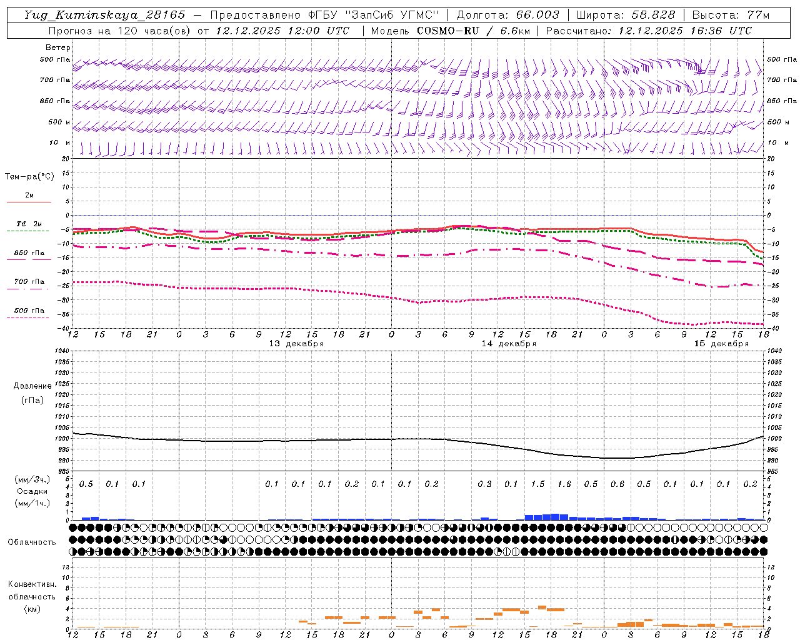The width and height of the screenshot is (800, 640).
Task: Select the provider text ФГБУ "ЗапСиб УГМС"
Action: click(374, 15)
